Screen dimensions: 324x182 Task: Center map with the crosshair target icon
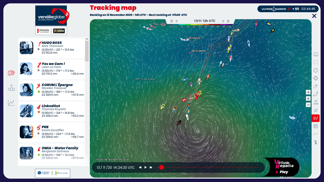[316, 78]
